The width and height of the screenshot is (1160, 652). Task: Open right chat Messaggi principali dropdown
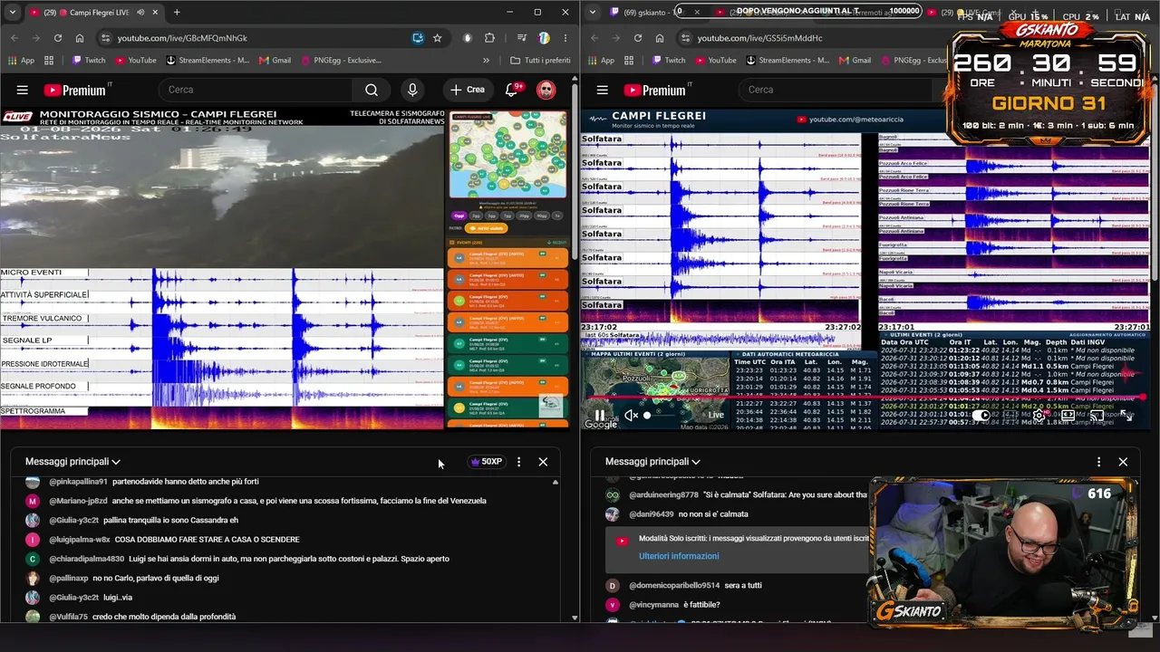point(652,462)
